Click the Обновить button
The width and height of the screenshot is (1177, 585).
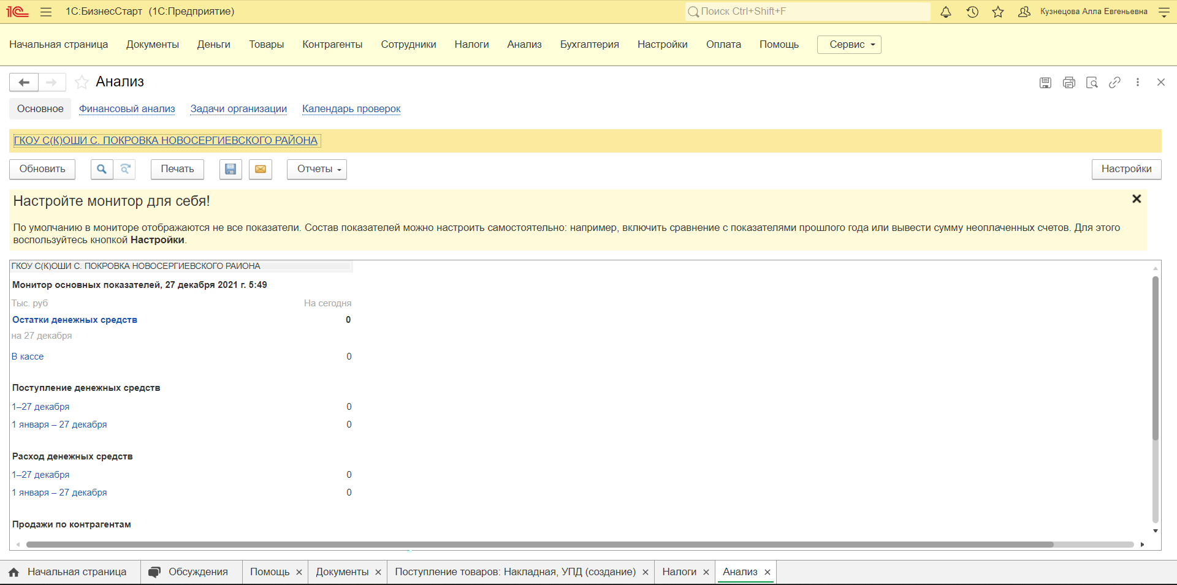42,169
